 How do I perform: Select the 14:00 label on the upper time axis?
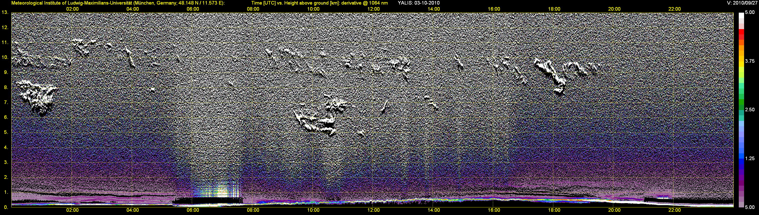tap(434, 9)
